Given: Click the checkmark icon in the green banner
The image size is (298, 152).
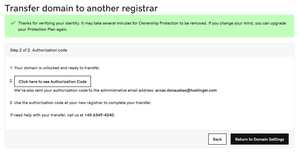Looking at the screenshot, I should [13, 23].
